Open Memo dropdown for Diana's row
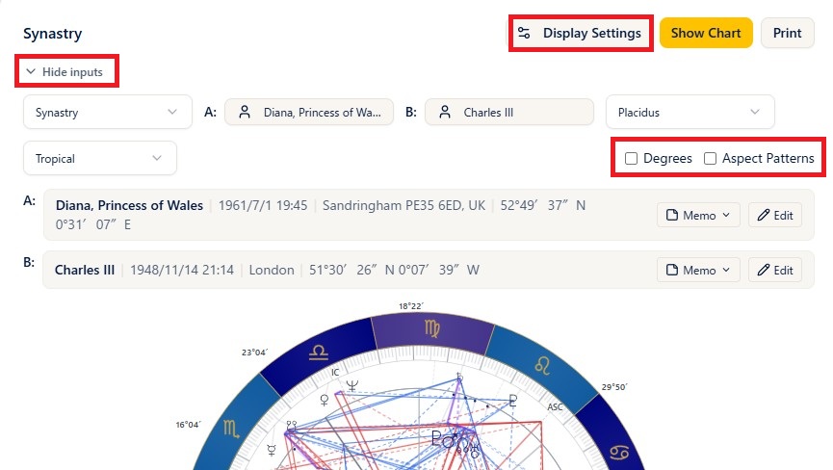Viewport: 833px width, 470px height. tap(698, 215)
